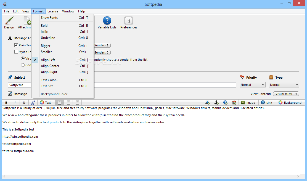Uncheck the Plain Text checkbox
307x181 pixels.
16,45
